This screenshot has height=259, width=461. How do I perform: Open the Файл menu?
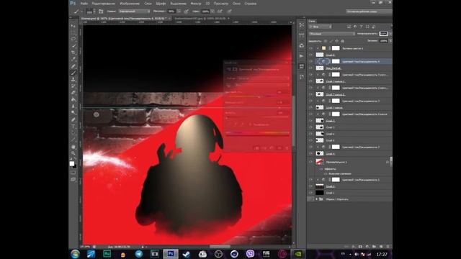tap(84, 4)
